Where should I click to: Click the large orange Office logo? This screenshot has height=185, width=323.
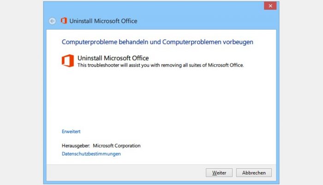click(68, 61)
